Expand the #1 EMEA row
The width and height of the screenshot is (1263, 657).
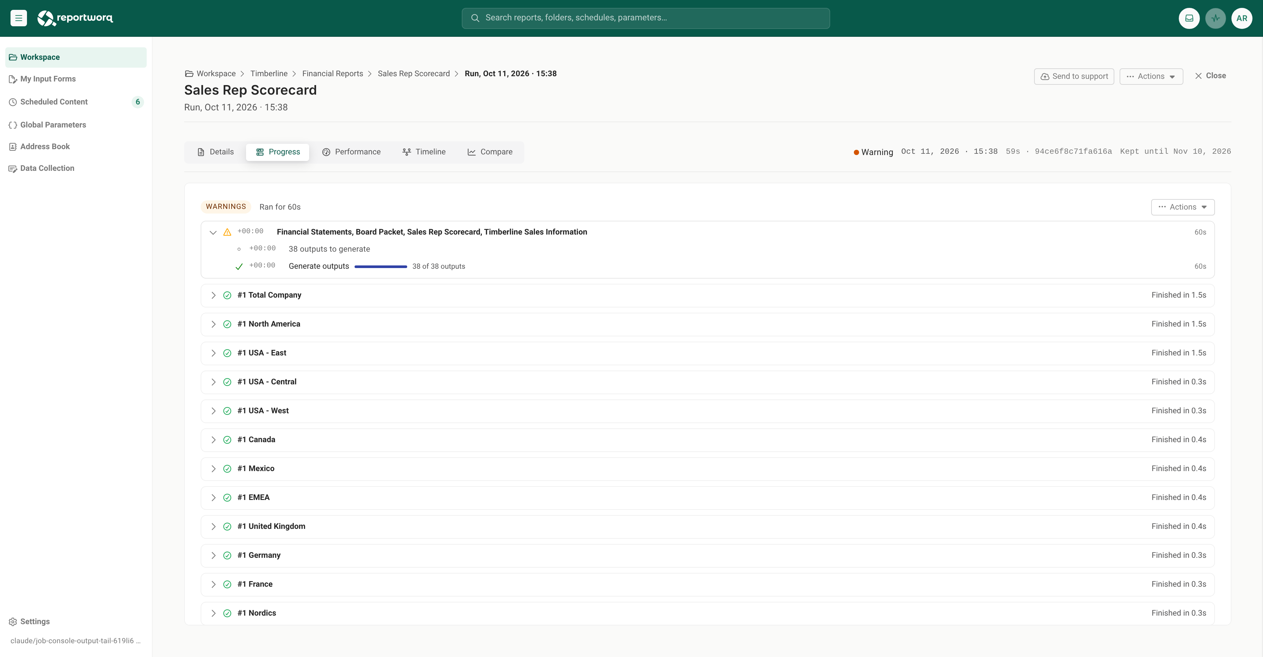pos(213,497)
